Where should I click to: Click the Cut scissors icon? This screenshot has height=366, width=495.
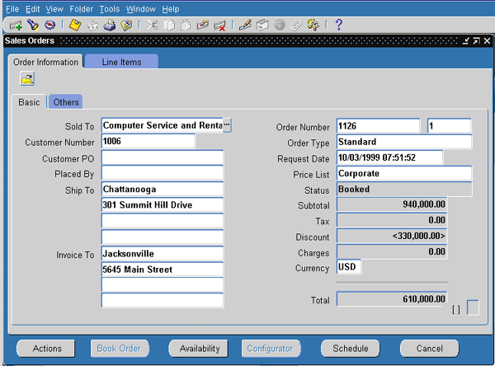click(x=151, y=25)
